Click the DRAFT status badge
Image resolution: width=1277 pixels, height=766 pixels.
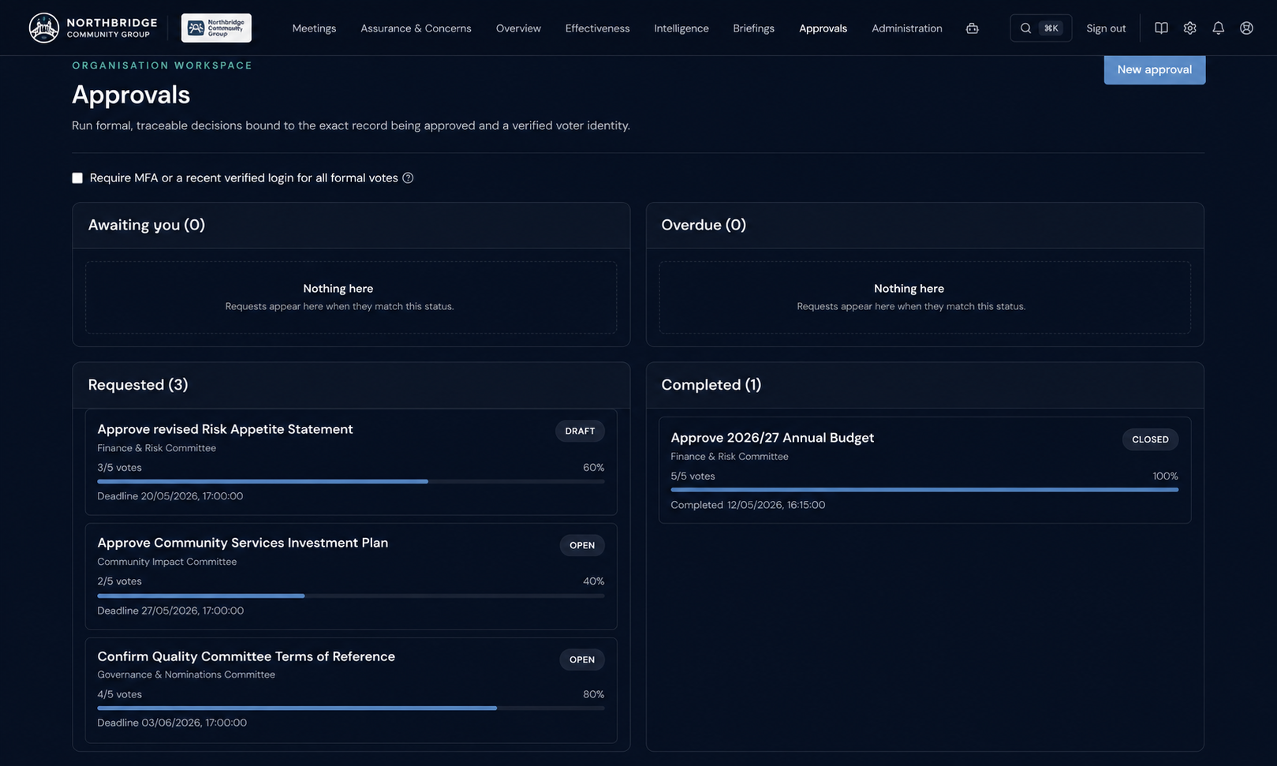pyautogui.click(x=580, y=432)
